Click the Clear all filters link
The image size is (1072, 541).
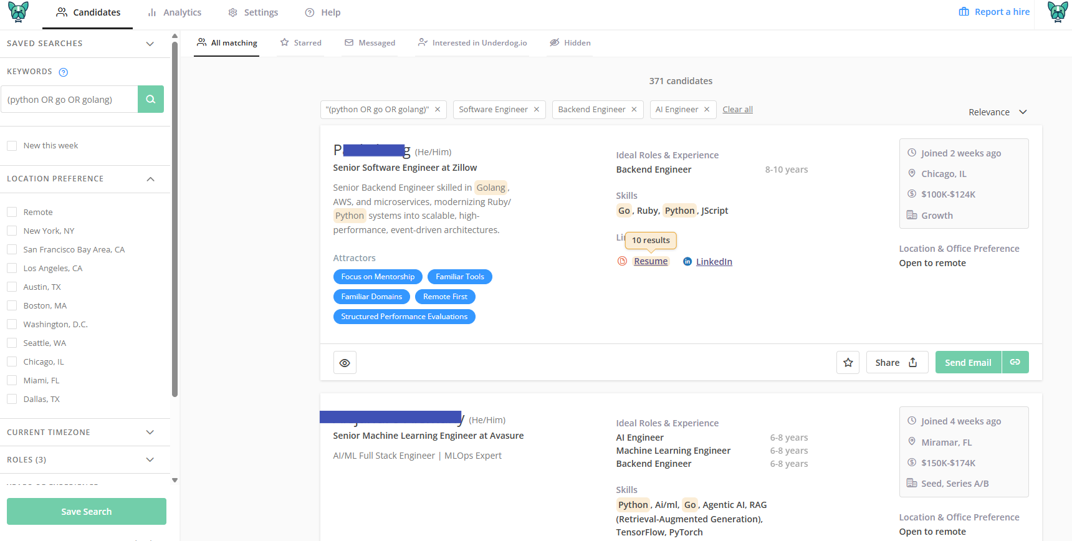(x=738, y=110)
